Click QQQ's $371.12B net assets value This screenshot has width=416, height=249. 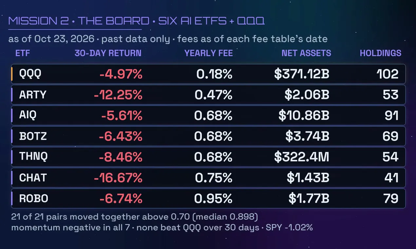(x=302, y=74)
